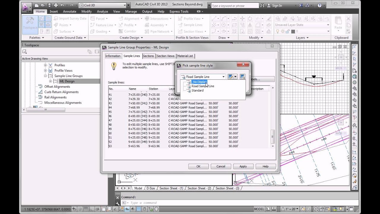Image resolution: width=380 pixels, height=214 pixels.
Task: Click the Import Survey Data tool
Action: click(x=70, y=18)
